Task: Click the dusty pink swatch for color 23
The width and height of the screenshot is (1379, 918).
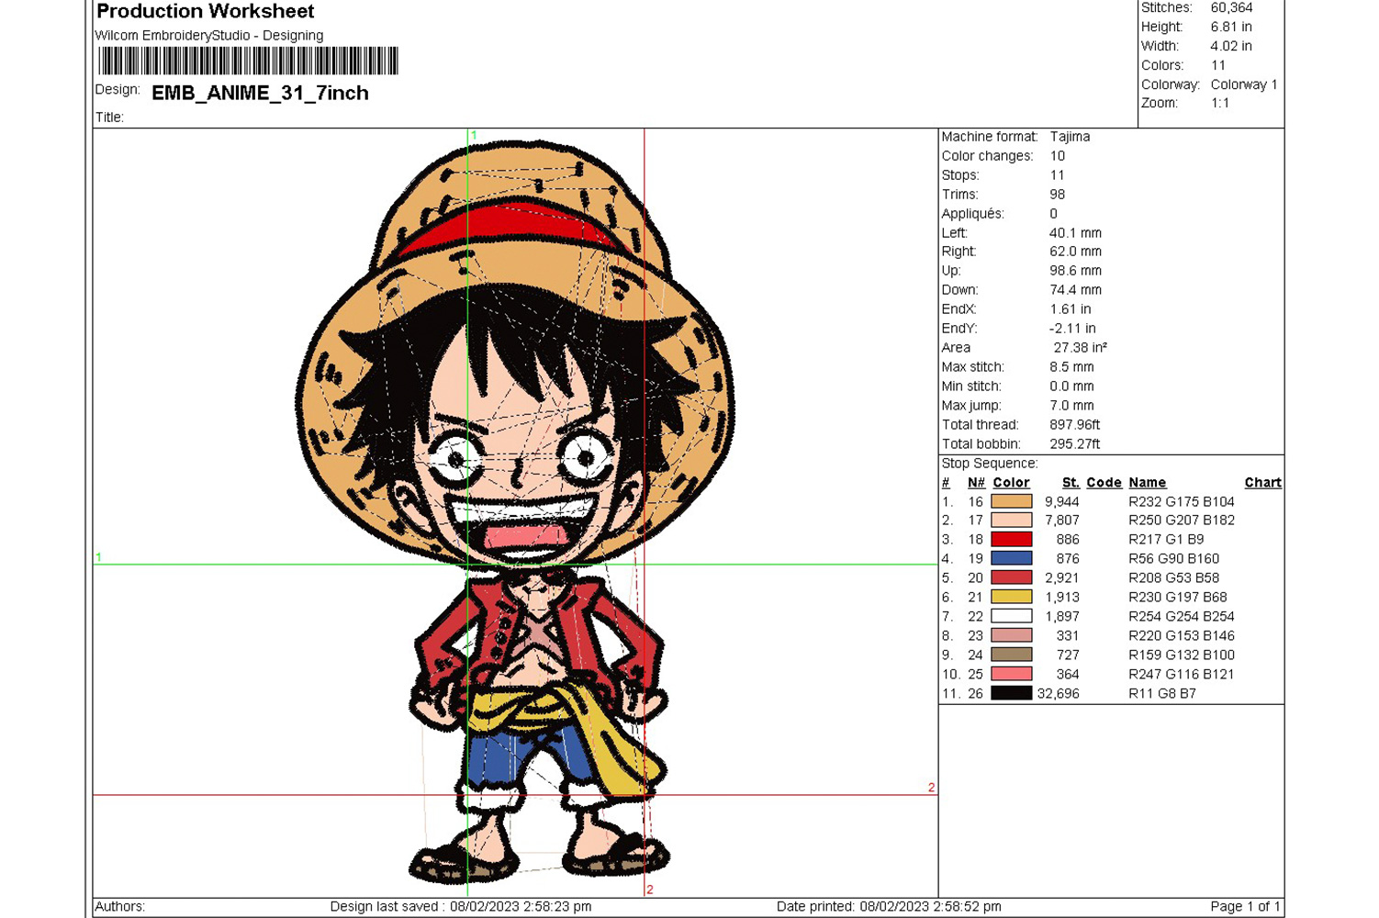Action: [x=1012, y=635]
